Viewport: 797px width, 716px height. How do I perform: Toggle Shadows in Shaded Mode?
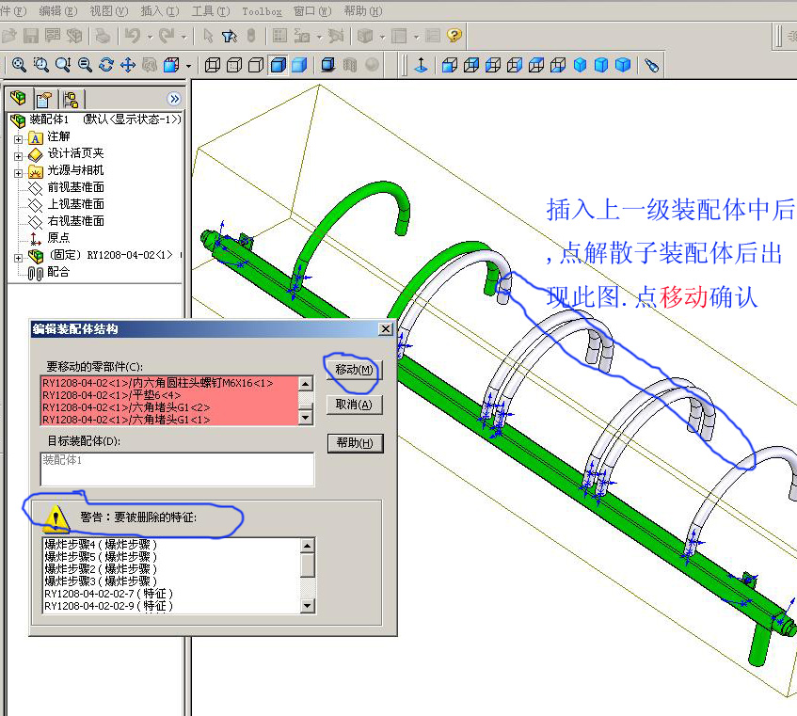click(328, 65)
